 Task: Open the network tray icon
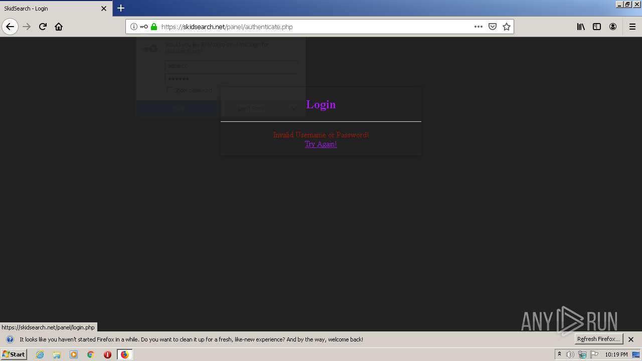(582, 354)
